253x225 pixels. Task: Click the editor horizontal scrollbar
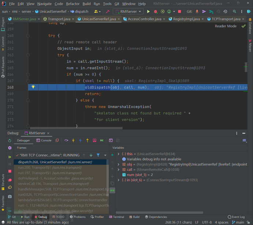pyautogui.click(x=76, y=128)
